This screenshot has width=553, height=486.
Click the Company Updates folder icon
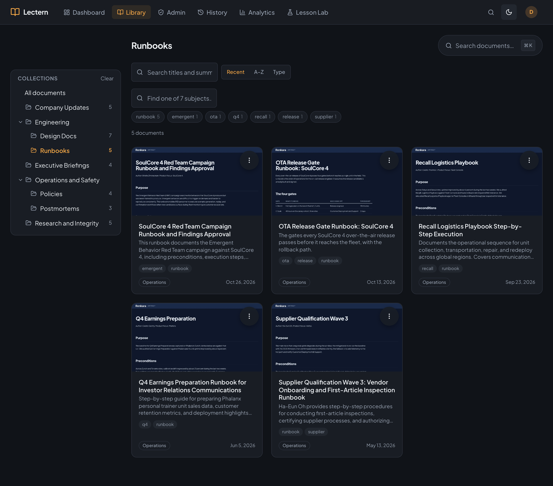pos(29,107)
